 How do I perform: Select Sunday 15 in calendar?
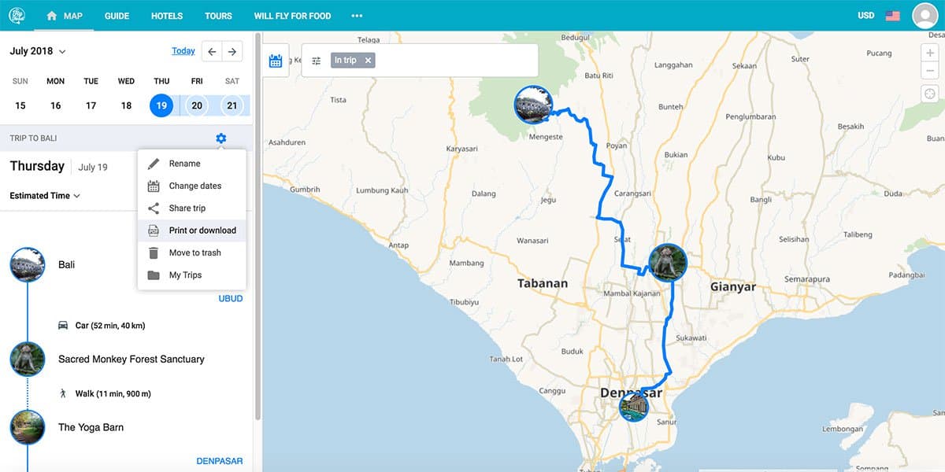point(20,105)
